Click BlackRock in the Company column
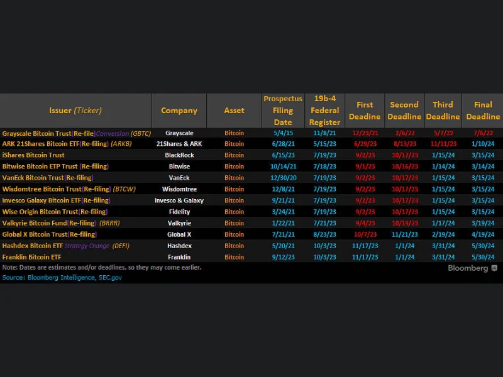Screen dimensions: 503x377 point(179,155)
